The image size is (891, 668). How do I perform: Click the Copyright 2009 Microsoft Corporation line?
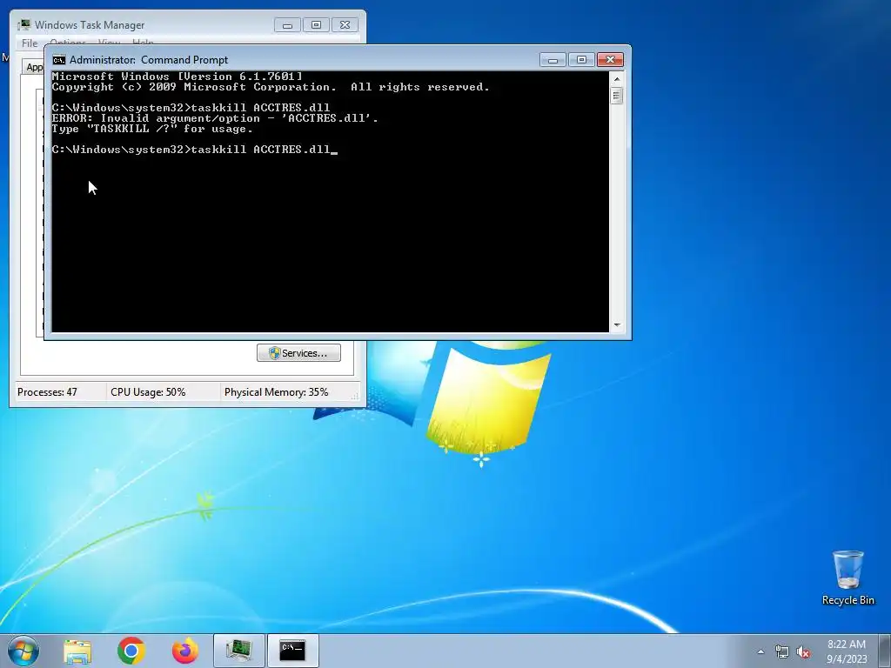271,87
